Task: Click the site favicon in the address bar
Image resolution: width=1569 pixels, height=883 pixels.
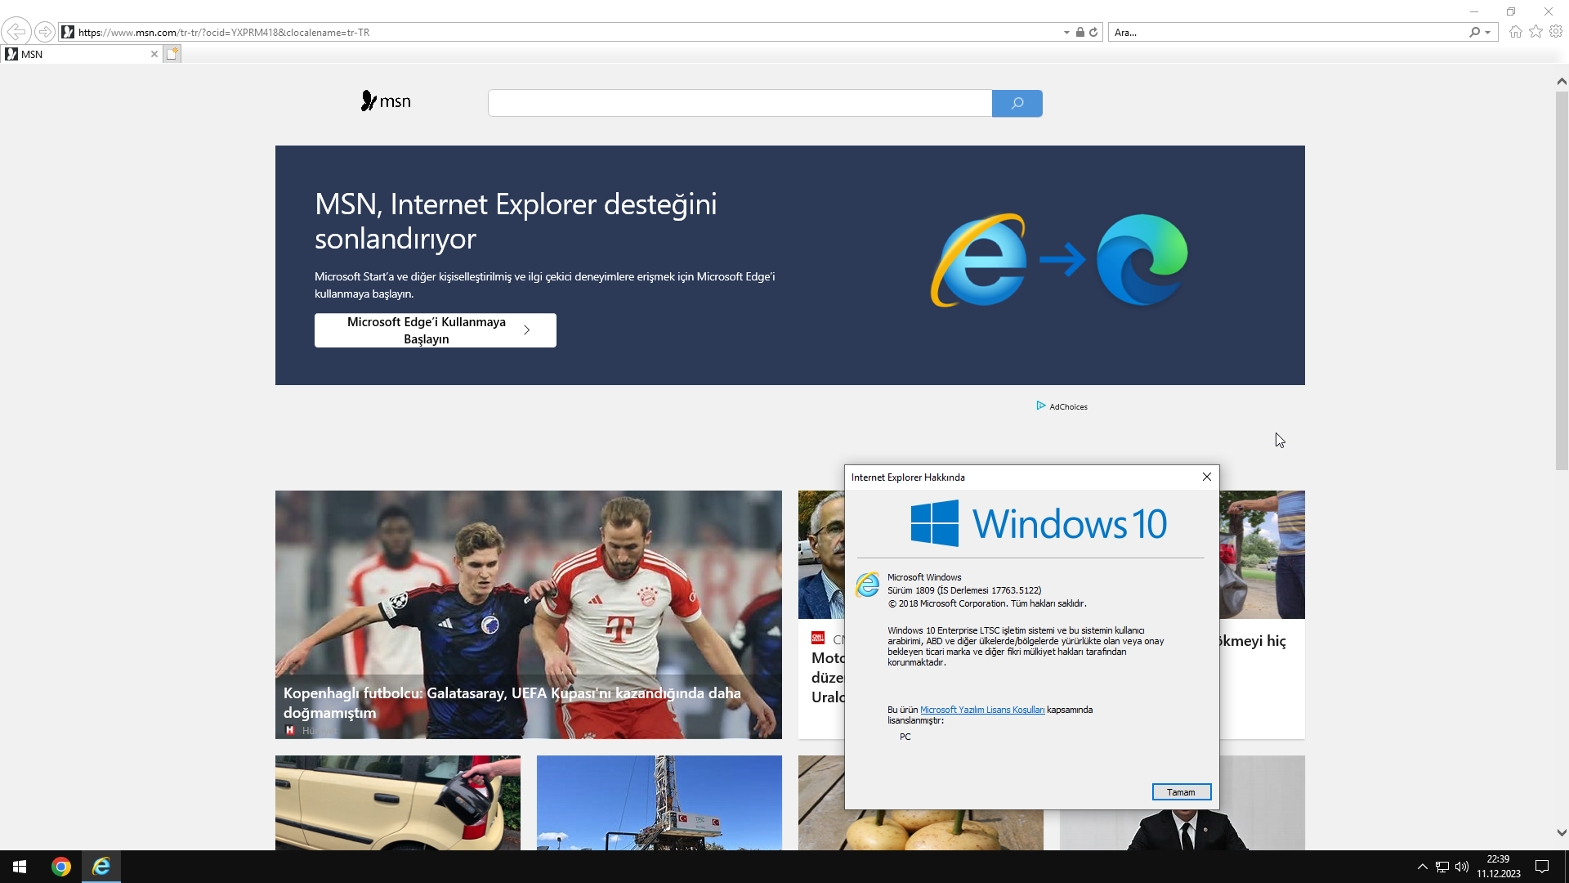Action: [x=69, y=32]
